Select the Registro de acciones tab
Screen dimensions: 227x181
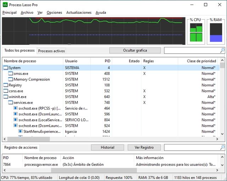[x=21, y=147]
